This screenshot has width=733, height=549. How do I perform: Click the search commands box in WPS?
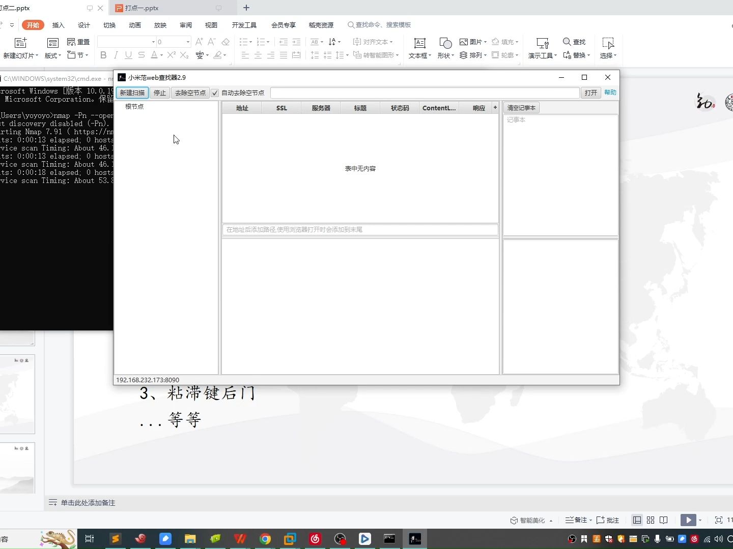(379, 25)
